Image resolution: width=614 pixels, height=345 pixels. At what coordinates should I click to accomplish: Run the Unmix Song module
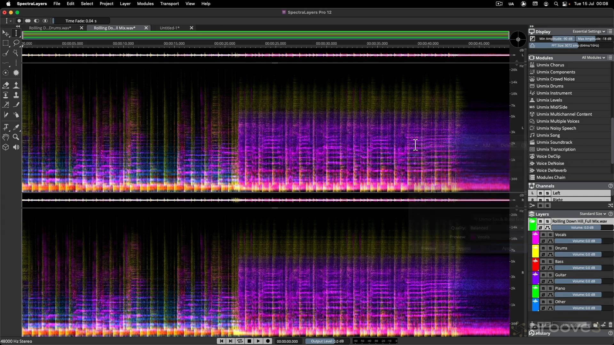[x=548, y=135]
